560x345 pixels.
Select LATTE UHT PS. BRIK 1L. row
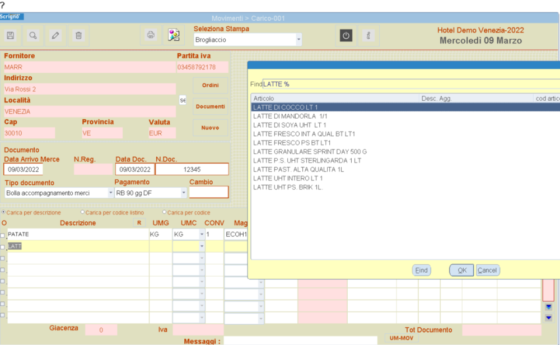(x=405, y=187)
